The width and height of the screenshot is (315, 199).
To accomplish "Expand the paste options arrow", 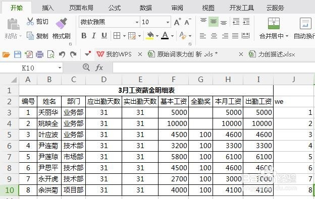I will (x=20, y=36).
